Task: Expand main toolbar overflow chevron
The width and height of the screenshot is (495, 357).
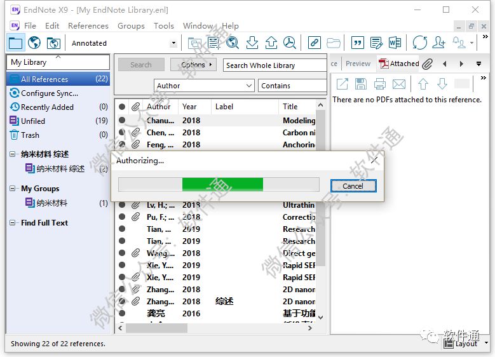Action: 485,37
